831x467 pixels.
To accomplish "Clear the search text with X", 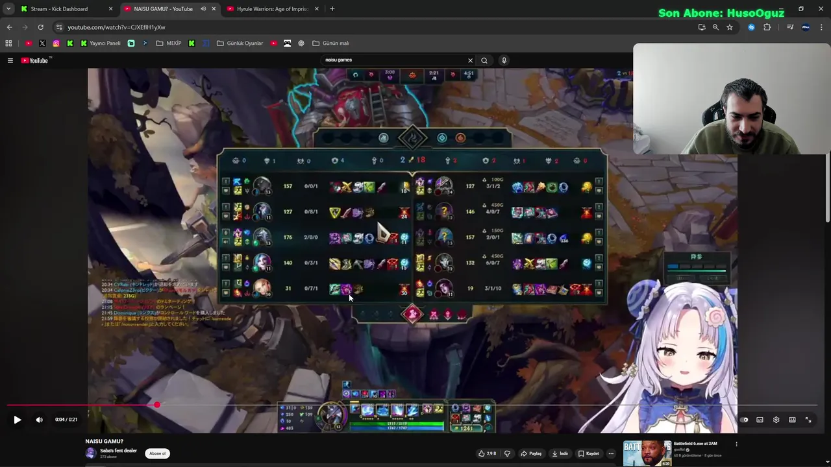I will point(470,60).
